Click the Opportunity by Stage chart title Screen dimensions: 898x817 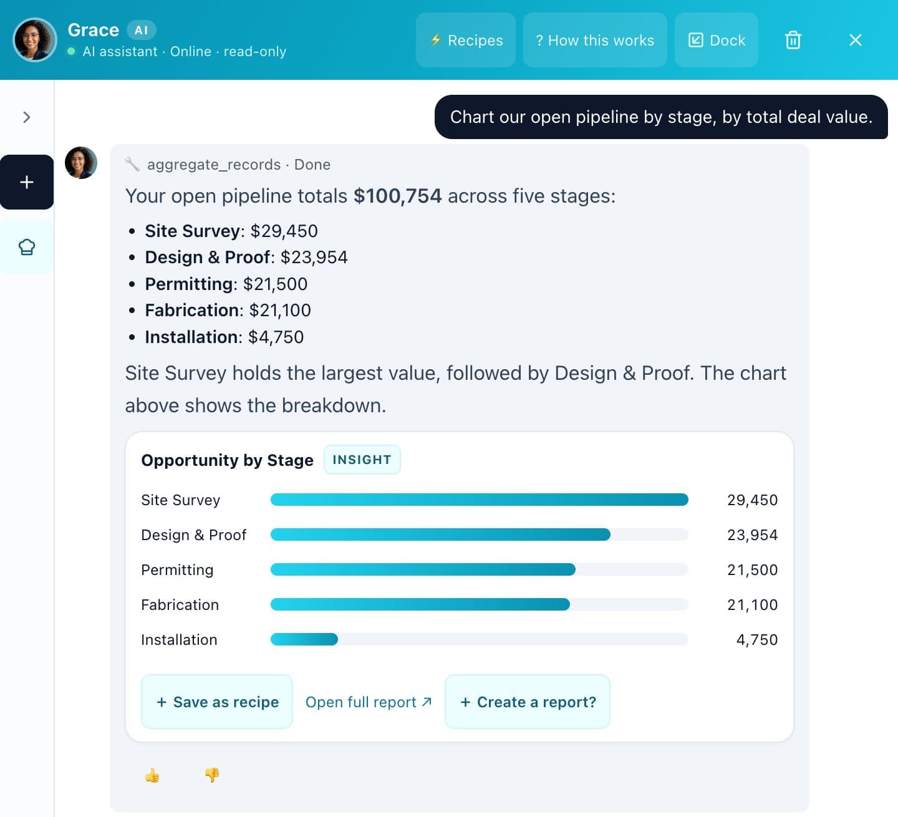coord(228,460)
